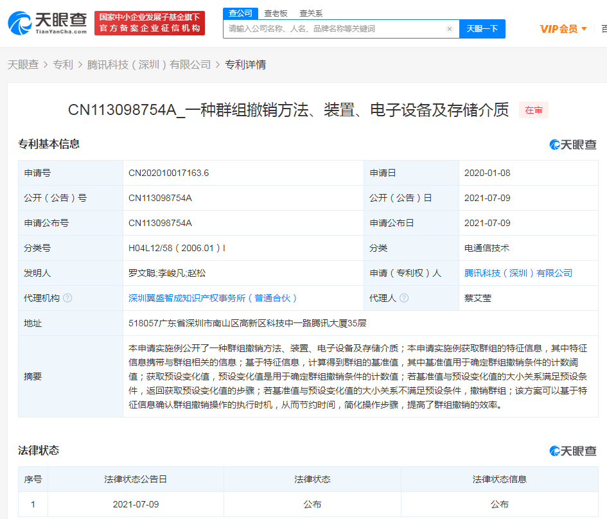607x519 pixels.
Task: Open 腾讯科技（深圳）有限公司 breadcrumb link
Action: click(148, 65)
